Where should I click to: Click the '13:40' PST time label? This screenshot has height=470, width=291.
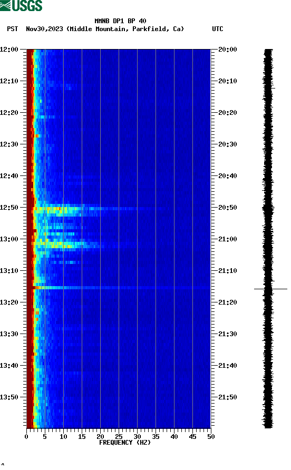[x=9, y=365]
